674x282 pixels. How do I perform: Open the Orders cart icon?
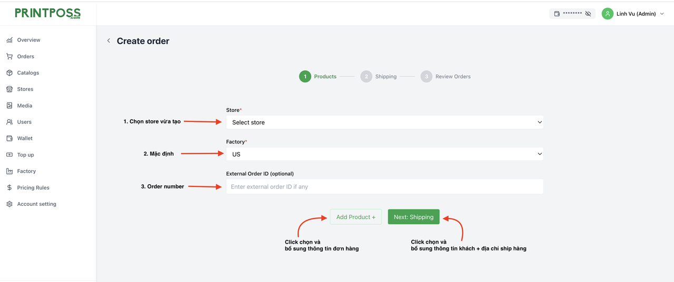(9, 56)
